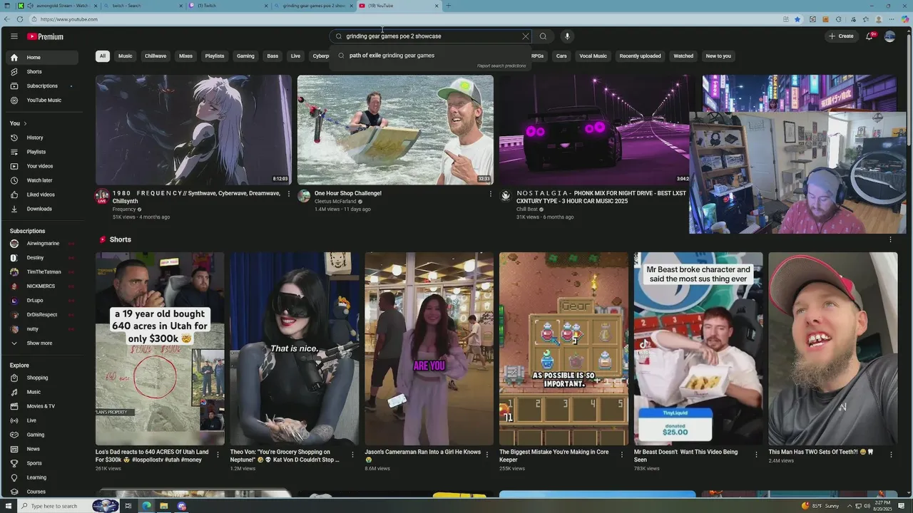Open the account avatar menu

point(889,36)
